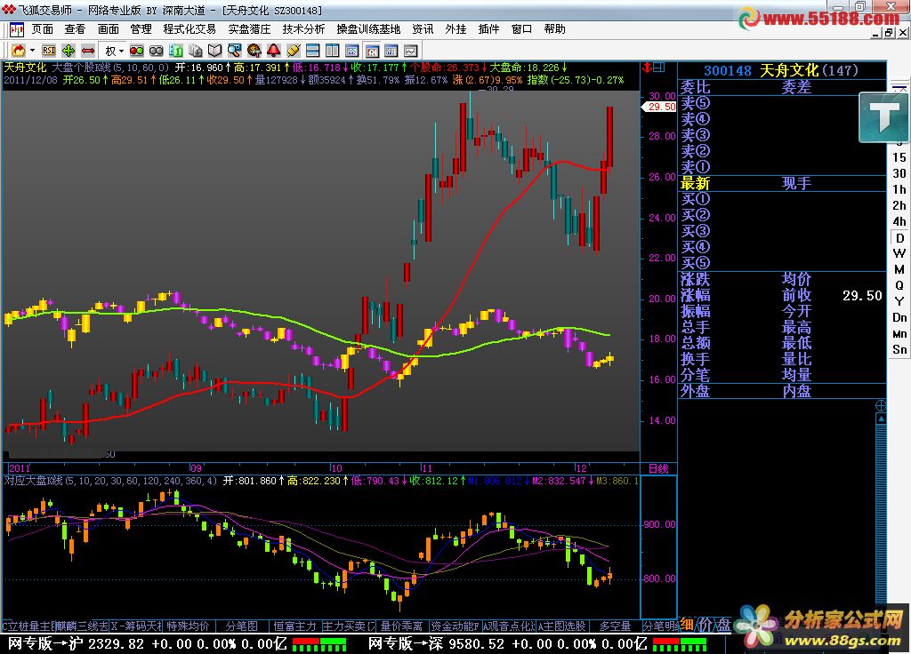The width and height of the screenshot is (911, 654).
Task: Click the 29.50 price marker on axis
Action: click(659, 107)
